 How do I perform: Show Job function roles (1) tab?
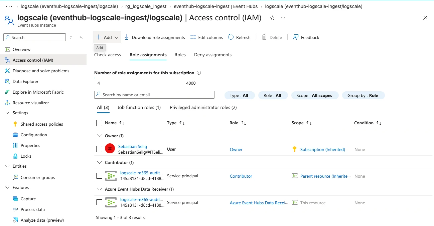point(139,107)
